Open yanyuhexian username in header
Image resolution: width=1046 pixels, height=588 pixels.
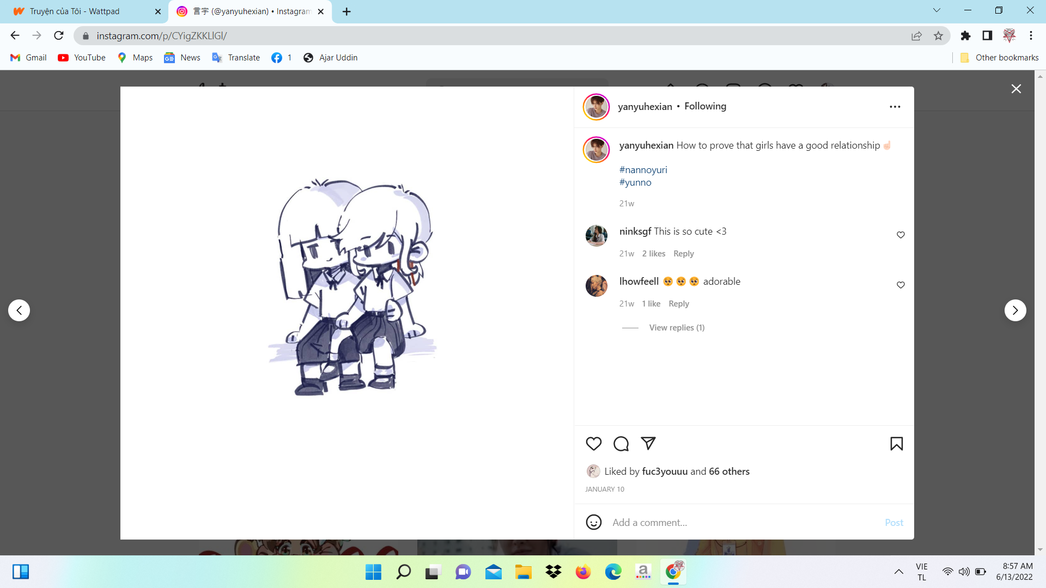coord(645,107)
